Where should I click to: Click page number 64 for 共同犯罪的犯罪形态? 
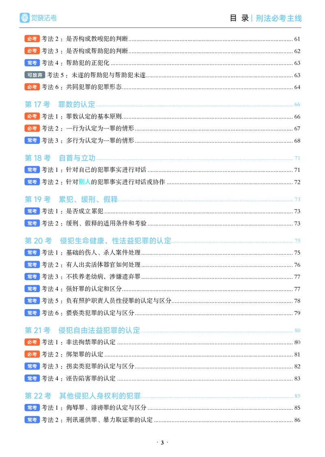[297, 87]
